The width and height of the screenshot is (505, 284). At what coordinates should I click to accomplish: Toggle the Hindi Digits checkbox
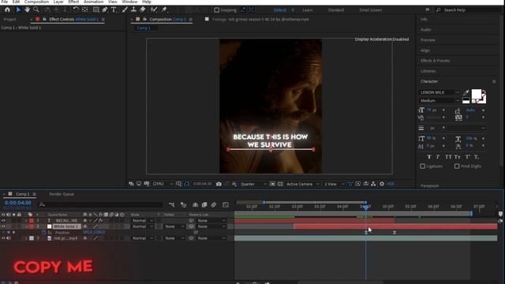pyautogui.click(x=457, y=166)
